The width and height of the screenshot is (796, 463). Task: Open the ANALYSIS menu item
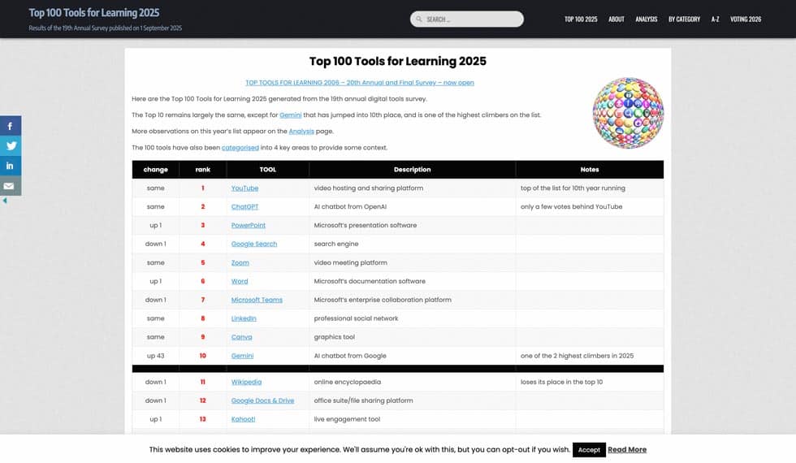(x=647, y=19)
